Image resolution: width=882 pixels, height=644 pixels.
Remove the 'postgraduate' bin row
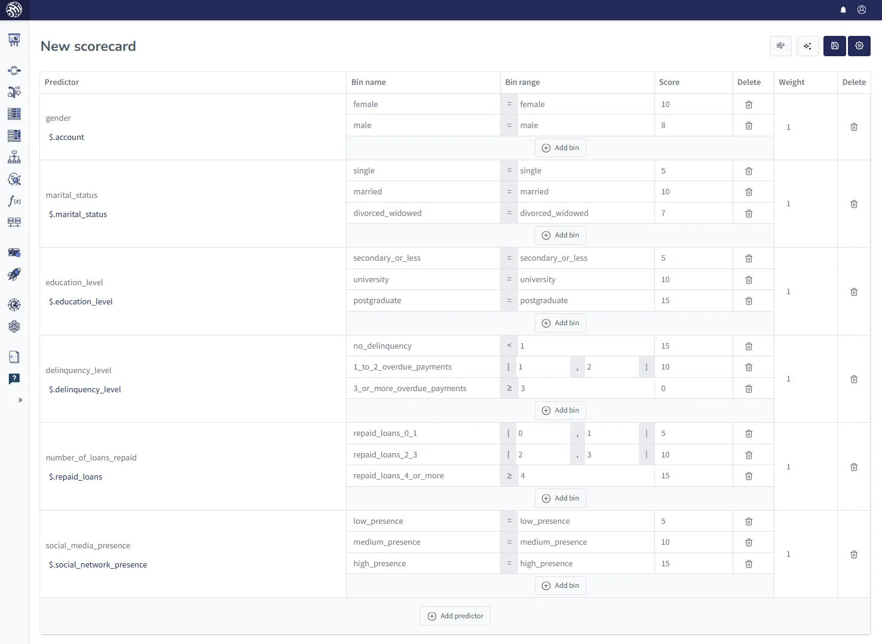pos(749,301)
